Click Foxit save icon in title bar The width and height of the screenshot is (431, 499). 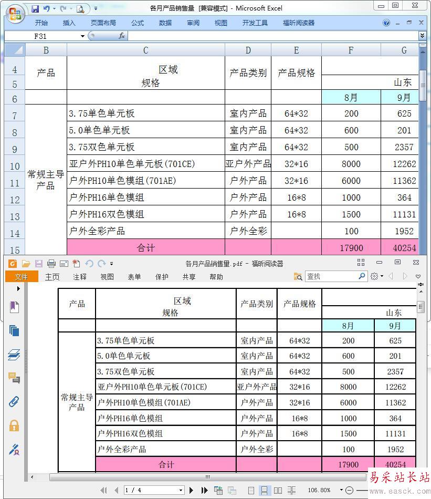tap(38, 264)
